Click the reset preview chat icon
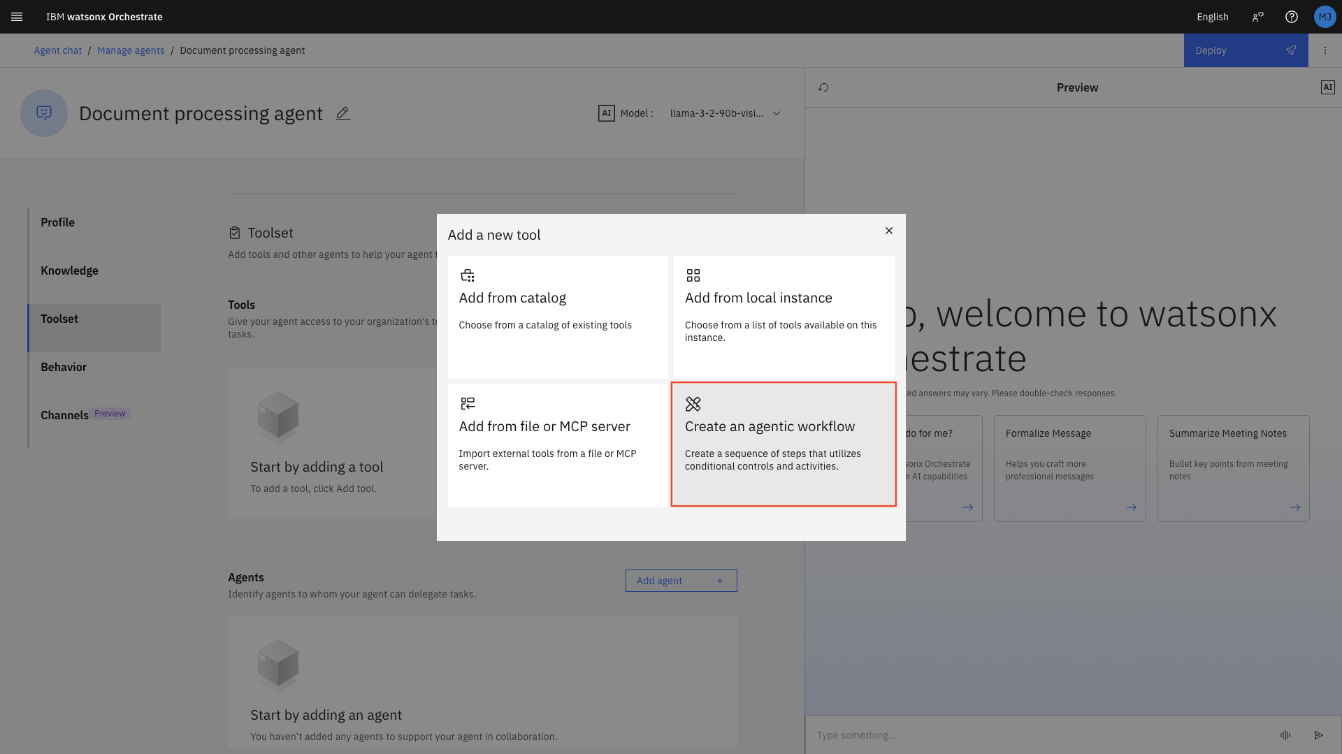Image resolution: width=1342 pixels, height=754 pixels. pos(823,87)
